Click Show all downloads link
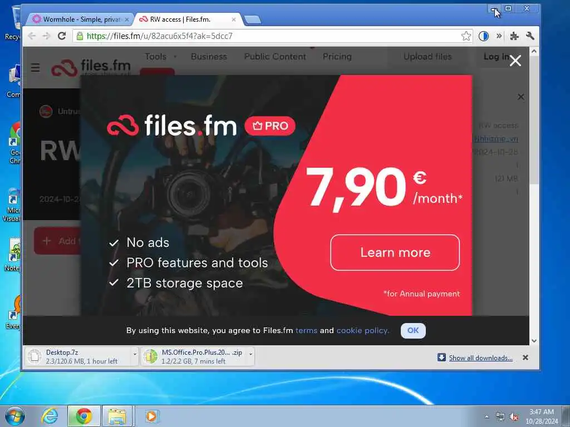Viewport: 570px width, 427px height. coord(480,358)
